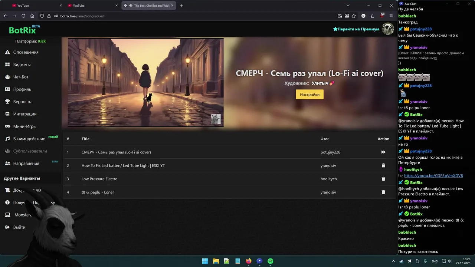The width and height of the screenshot is (475, 267).
Task: Open the Мини-Игры gamepad section
Action: 20,126
